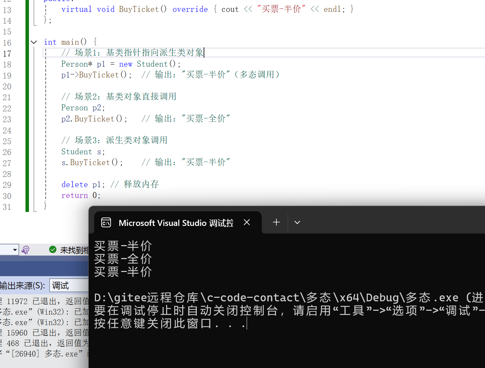Click the output line with [26940] 多态.exe
This screenshot has width=485, height=368.
[x=44, y=354]
